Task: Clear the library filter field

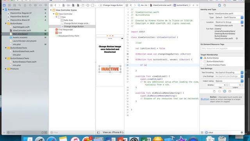Action: point(242,132)
